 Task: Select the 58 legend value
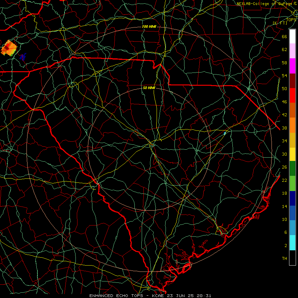pyautogui.click(x=284, y=63)
